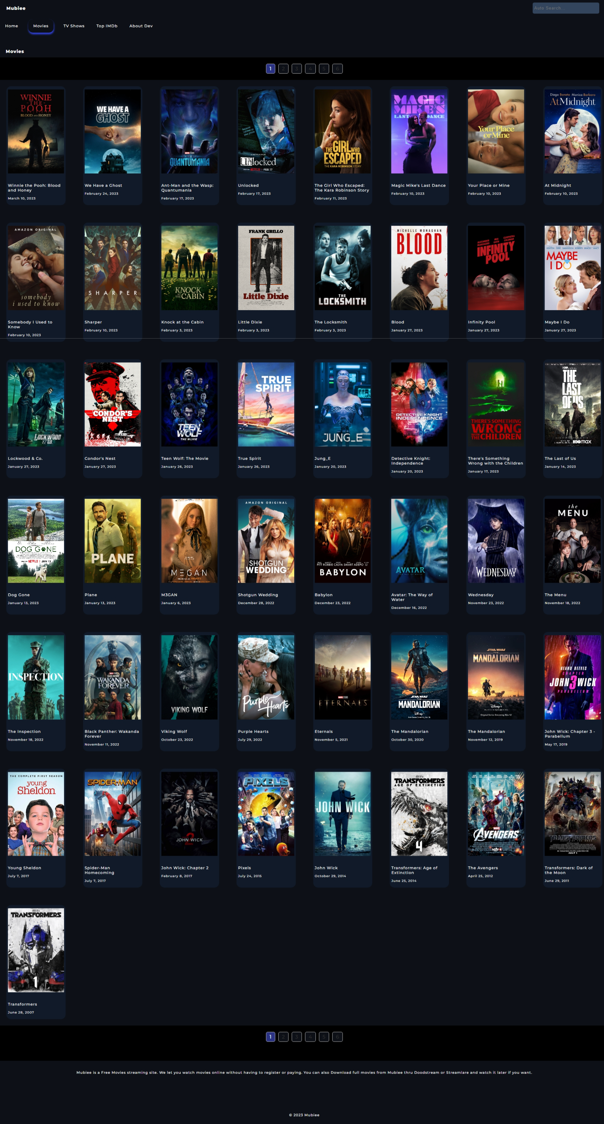
Task: Open the Sharper movie poster
Action: tap(112, 268)
